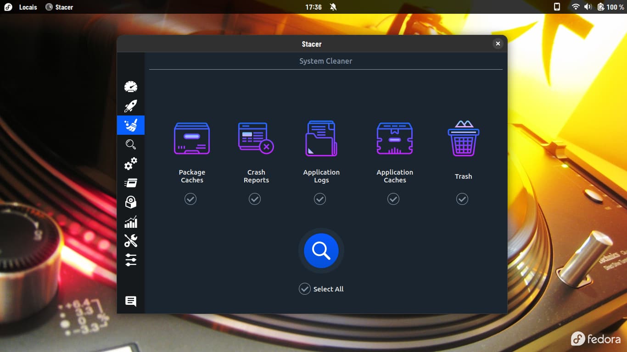Click the "Trash" label
The height and width of the screenshot is (352, 627).
coord(464,176)
